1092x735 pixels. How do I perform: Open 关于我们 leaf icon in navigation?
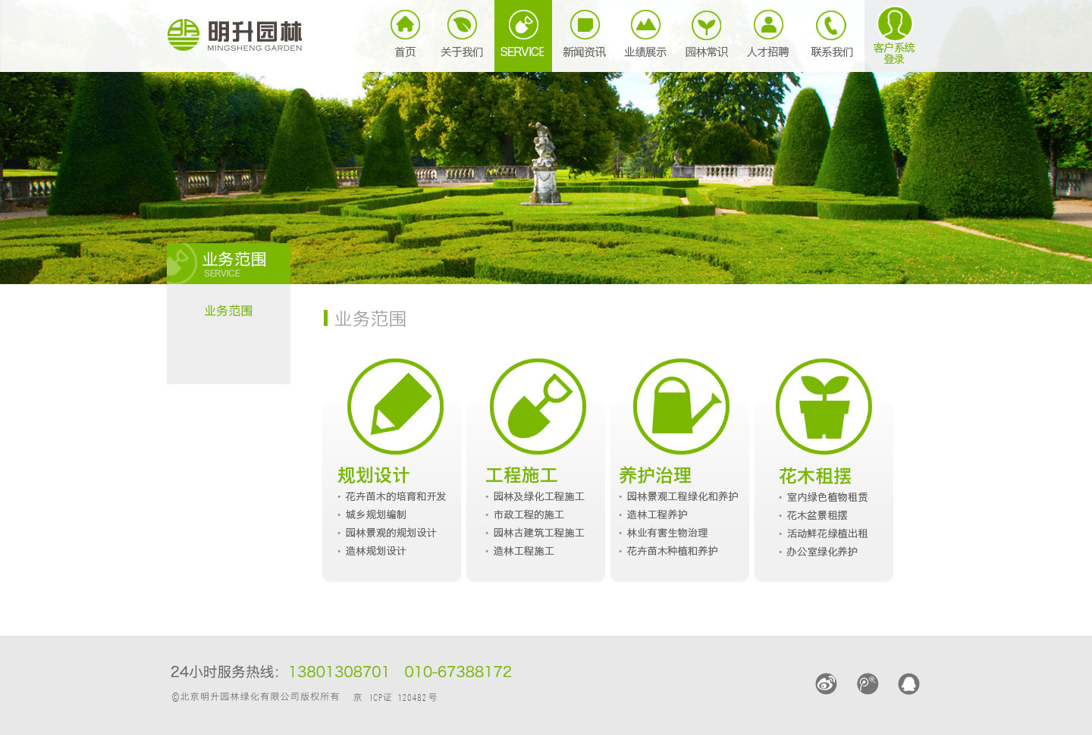tap(462, 26)
